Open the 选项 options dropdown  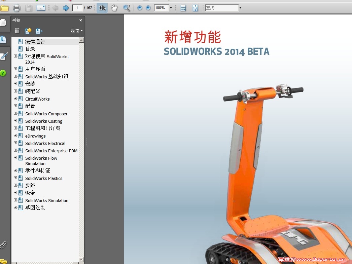(x=76, y=31)
